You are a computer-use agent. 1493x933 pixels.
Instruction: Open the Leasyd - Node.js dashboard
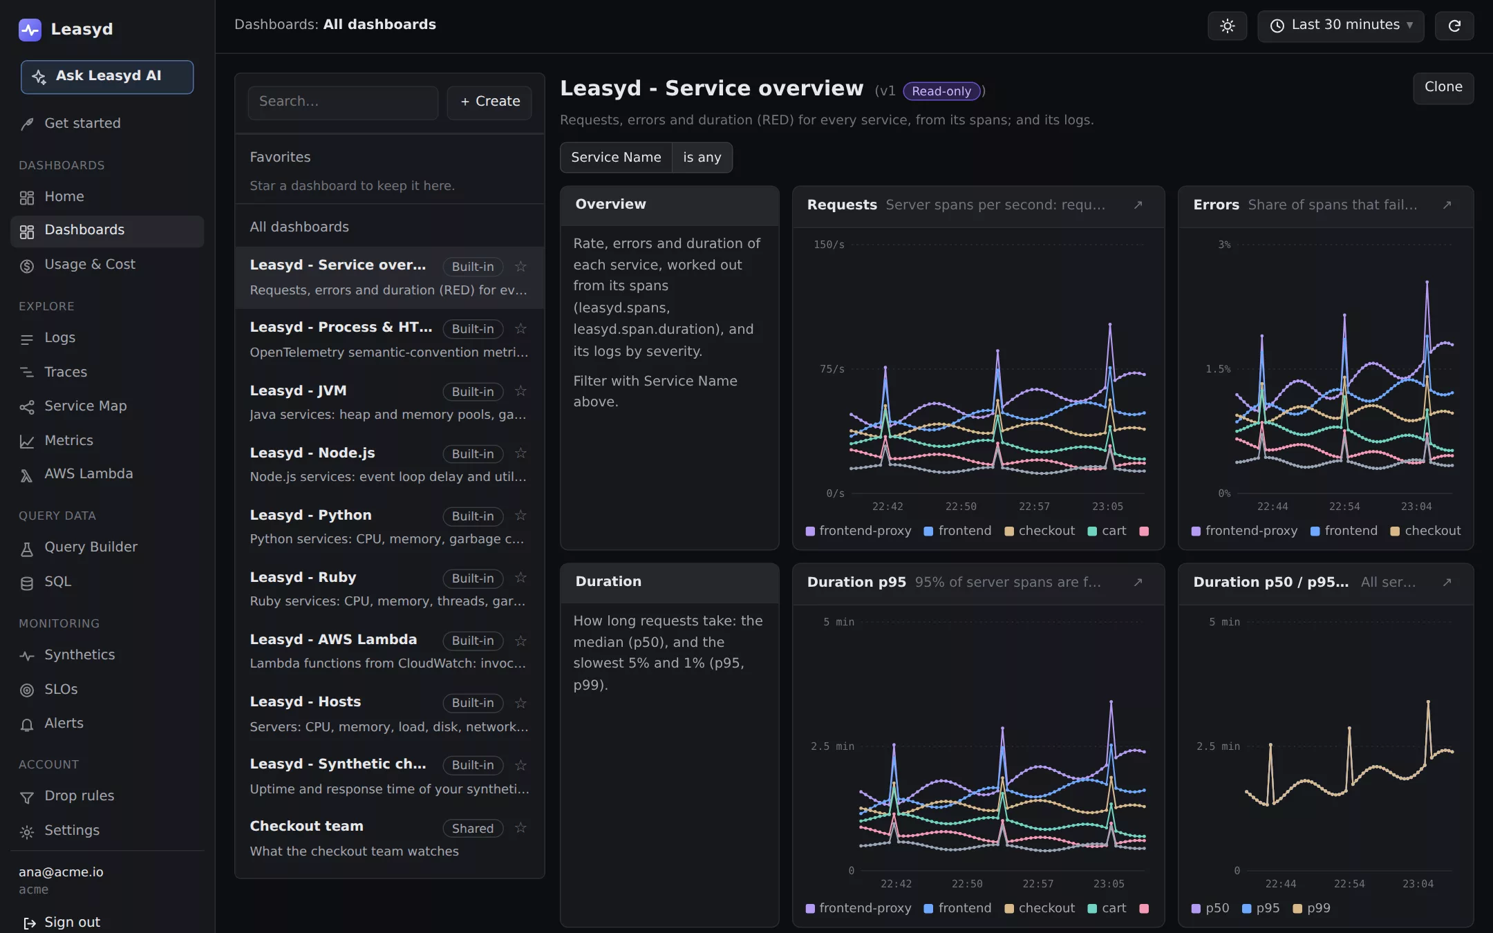(389, 464)
